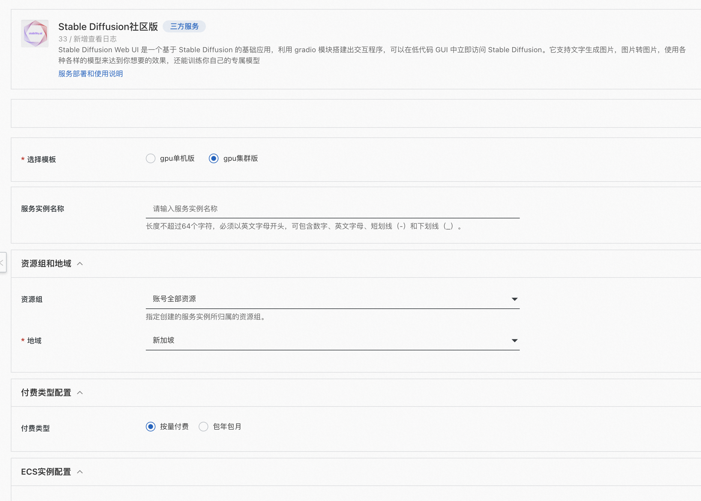
Task: Click the 服务实例名称 input field
Action: (332, 209)
